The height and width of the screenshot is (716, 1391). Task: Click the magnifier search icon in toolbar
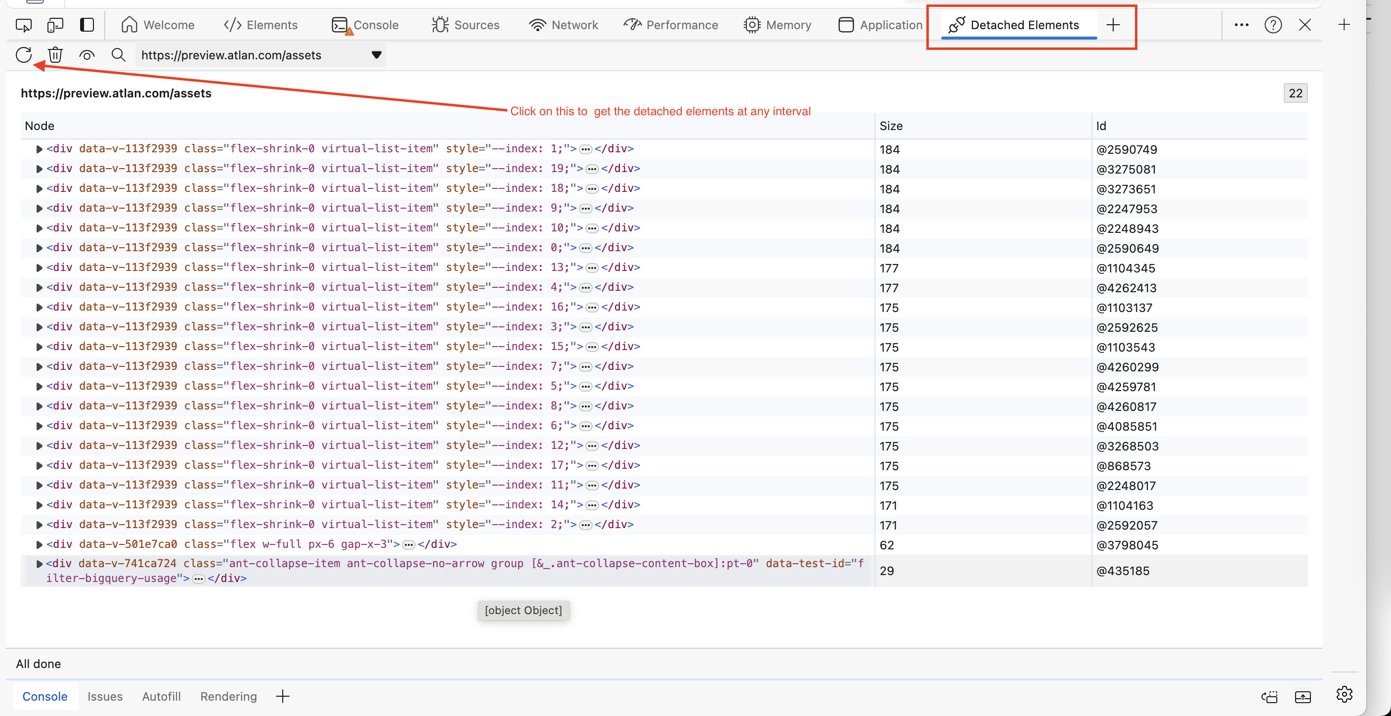point(118,55)
